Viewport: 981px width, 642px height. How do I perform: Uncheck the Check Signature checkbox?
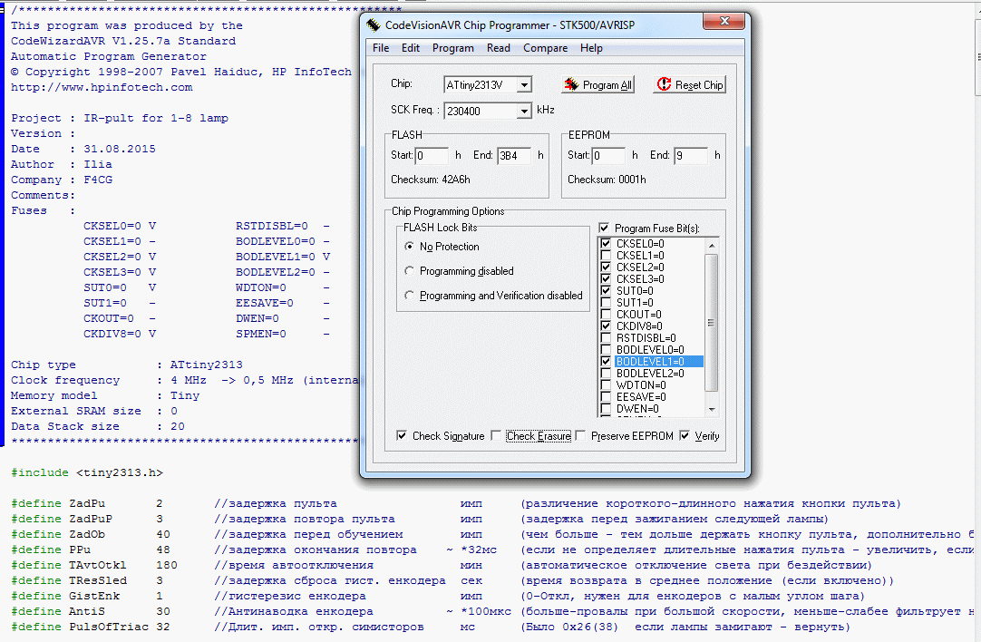tap(402, 436)
